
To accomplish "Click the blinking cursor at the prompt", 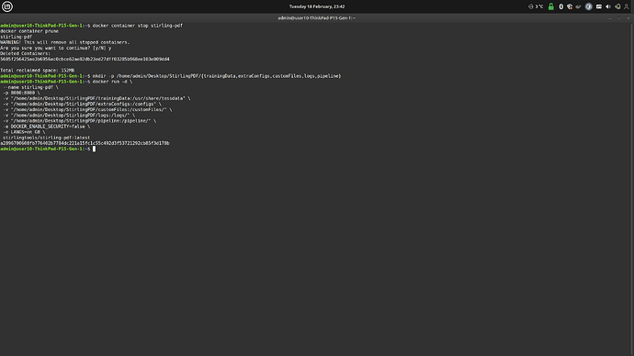I will point(95,149).
